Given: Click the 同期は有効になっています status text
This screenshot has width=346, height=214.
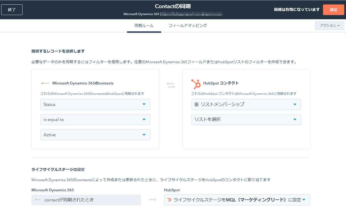Looking at the screenshot, I should coord(297,10).
